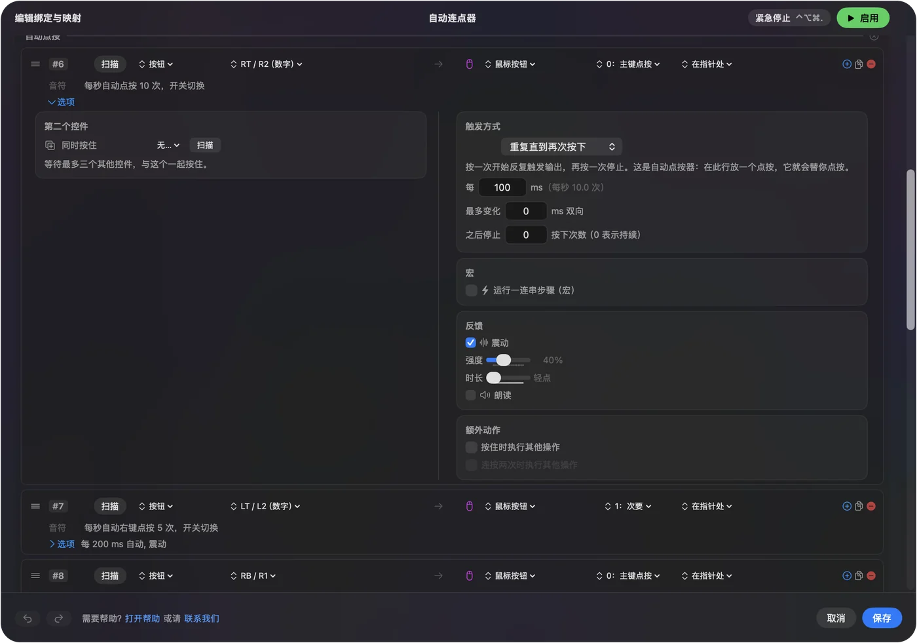Click the mouse icon on row #7
Viewport: 917px width, 643px height.
coord(470,506)
